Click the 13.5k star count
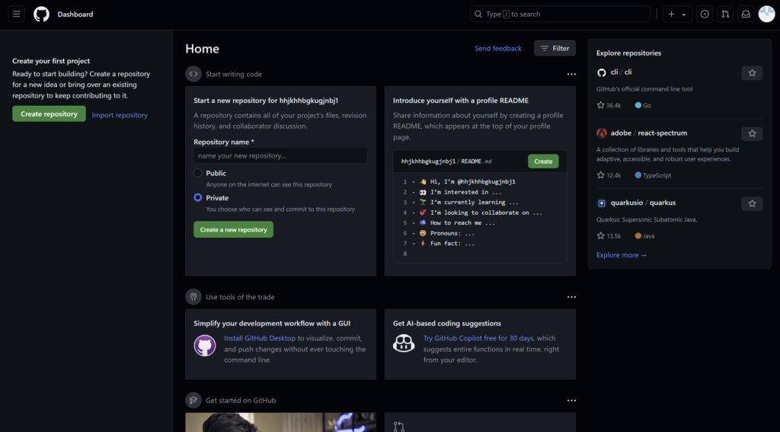Screen dimensions: 780x432 (x=609, y=236)
